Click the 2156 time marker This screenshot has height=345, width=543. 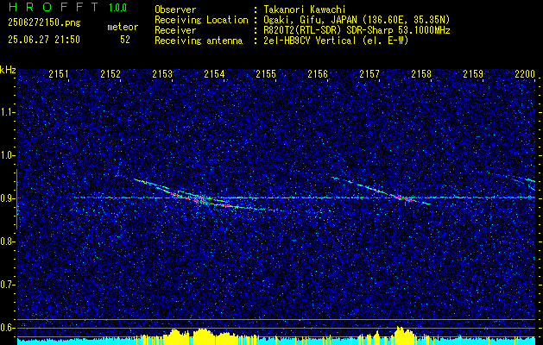318,74
